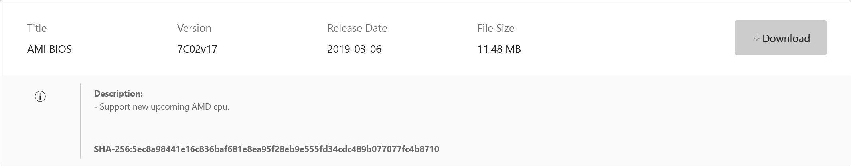Screen dimensions: 851x166
Task: Click the Version column label
Action: click(x=194, y=28)
